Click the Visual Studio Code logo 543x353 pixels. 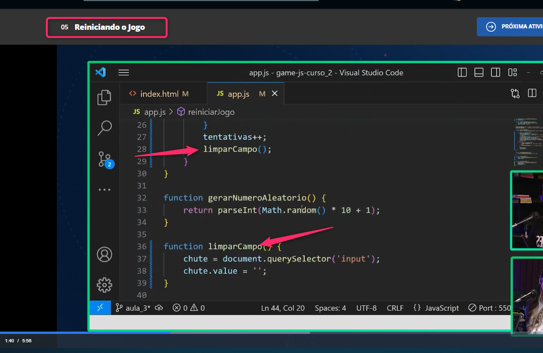tap(100, 73)
